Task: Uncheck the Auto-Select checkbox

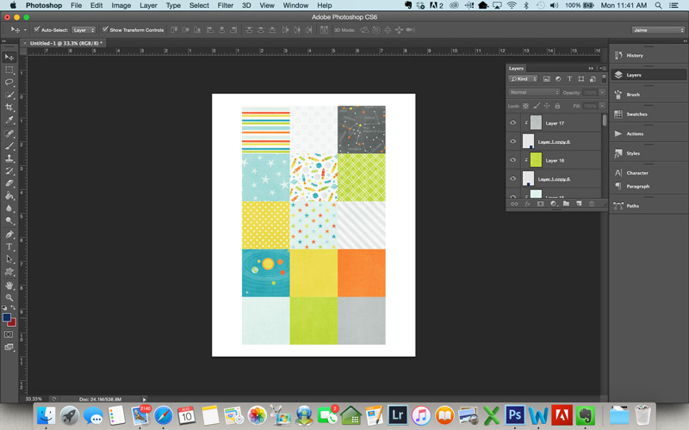Action: coord(37,29)
